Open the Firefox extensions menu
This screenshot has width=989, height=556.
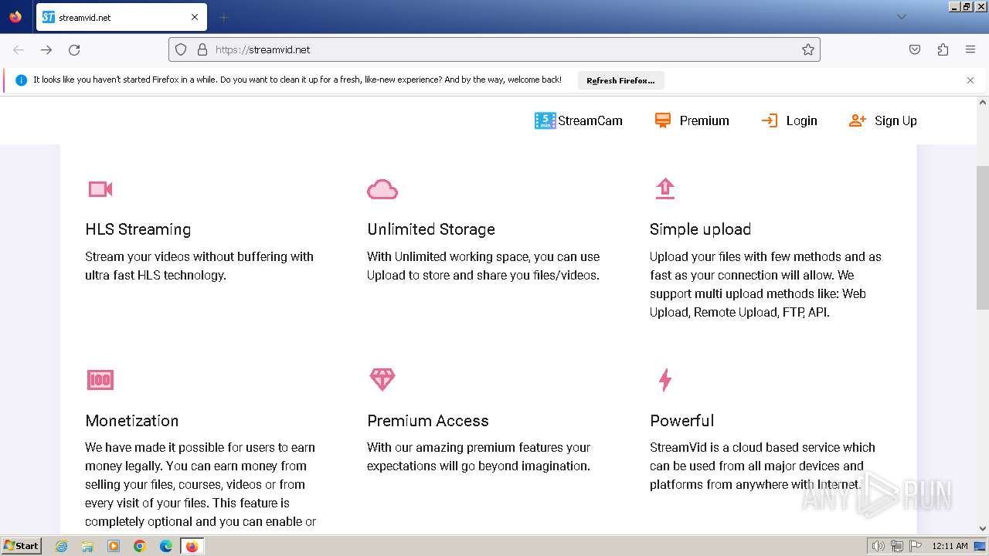click(x=943, y=49)
